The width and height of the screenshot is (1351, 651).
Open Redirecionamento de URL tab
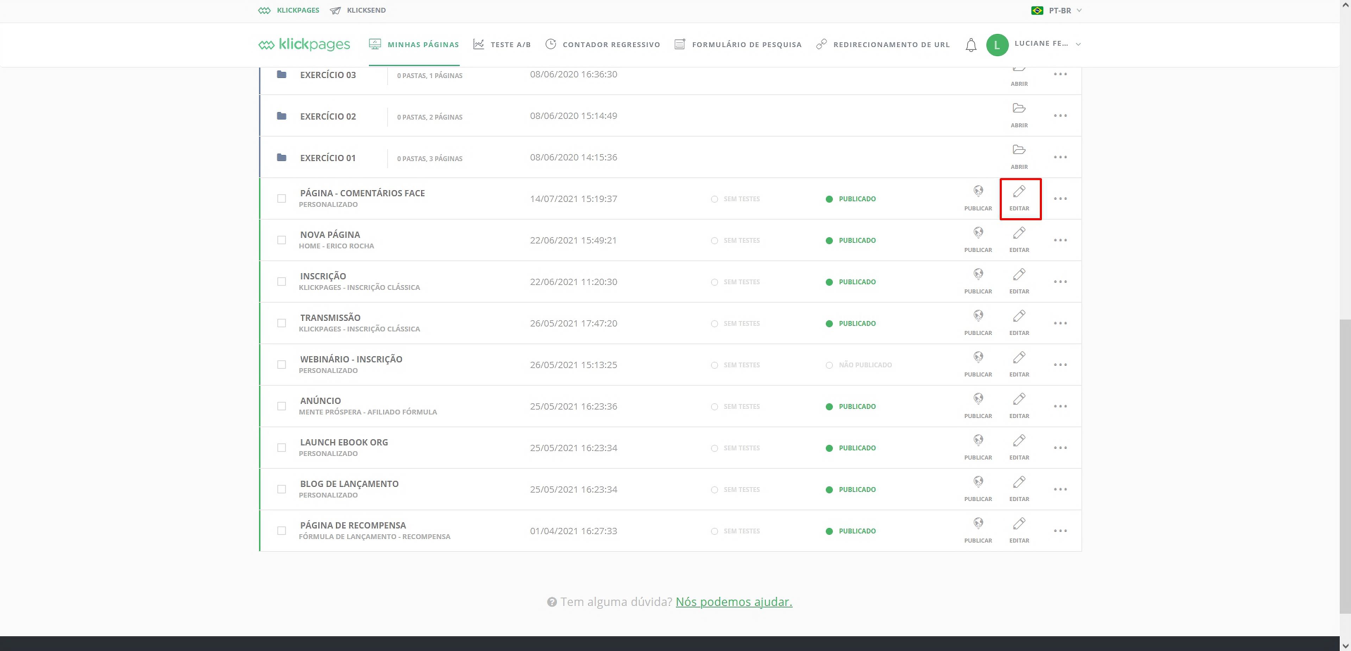[883, 45]
